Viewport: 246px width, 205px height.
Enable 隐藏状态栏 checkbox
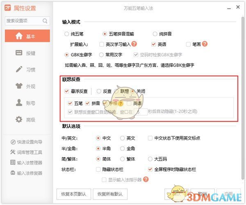[x=98, y=169]
